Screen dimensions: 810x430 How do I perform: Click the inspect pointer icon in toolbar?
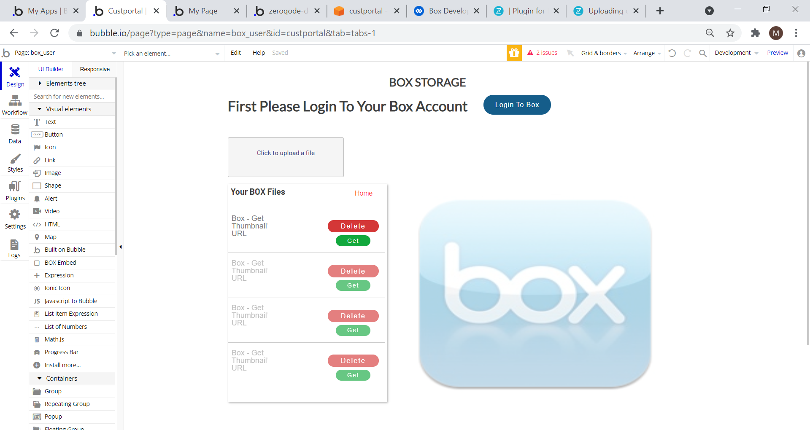[570, 53]
